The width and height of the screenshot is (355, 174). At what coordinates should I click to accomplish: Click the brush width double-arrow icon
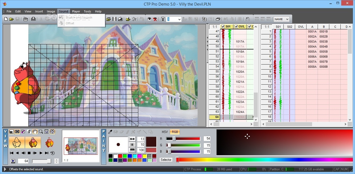[x=132, y=139]
